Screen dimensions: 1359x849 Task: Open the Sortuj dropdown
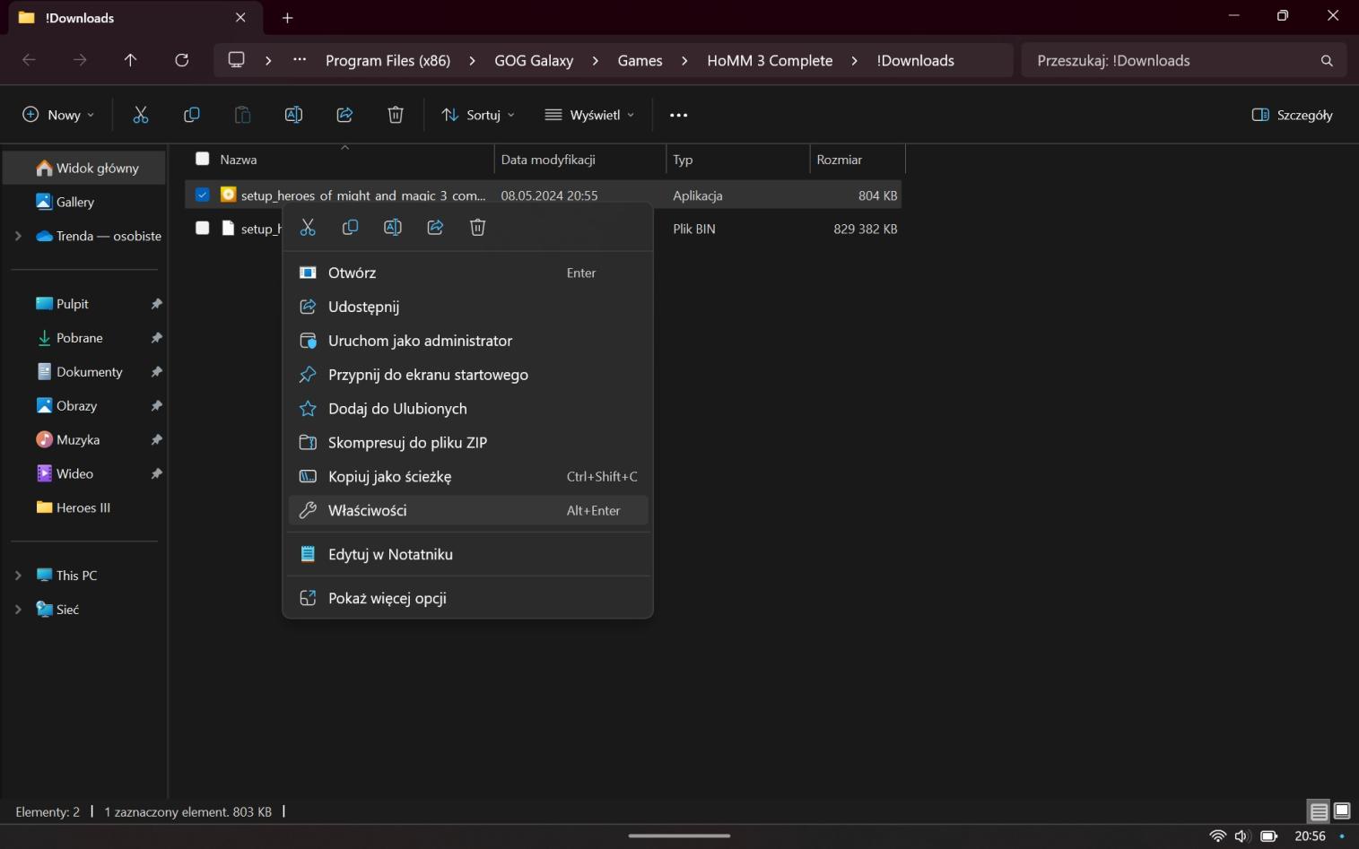coord(476,115)
